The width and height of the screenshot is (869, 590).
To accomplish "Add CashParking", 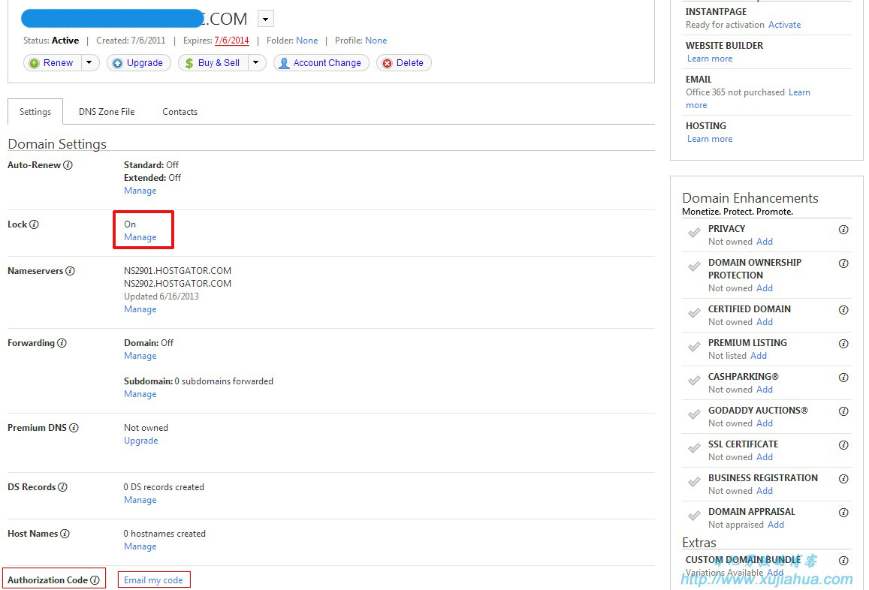I will 765,390.
